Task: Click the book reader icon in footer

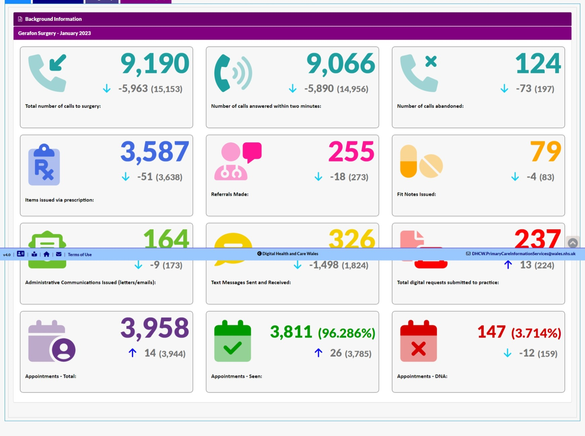Action: coord(34,254)
